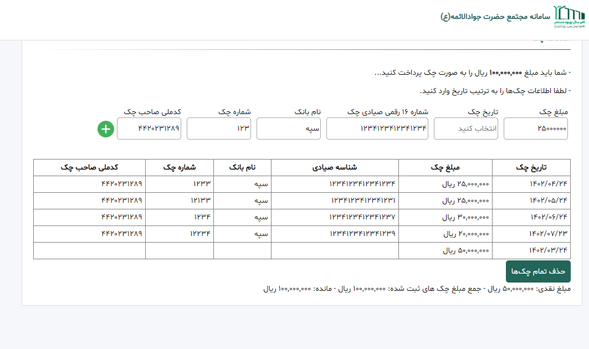The height and width of the screenshot is (349, 589).
Task: Click the site logo in the header
Action: pos(568,17)
